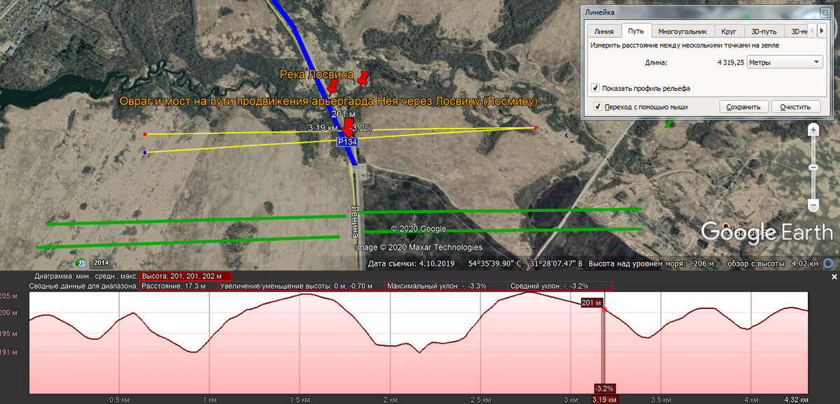The image size is (840, 404).
Task: Click the 3.19 км label on the map
Action: 323,128
